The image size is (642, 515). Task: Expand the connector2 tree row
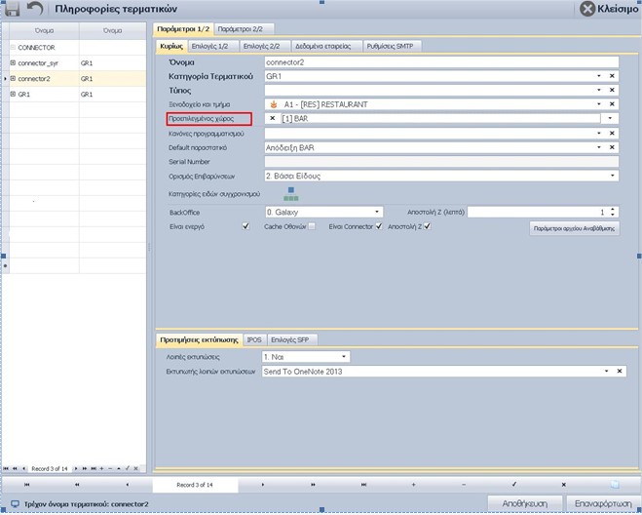pyautogui.click(x=13, y=78)
